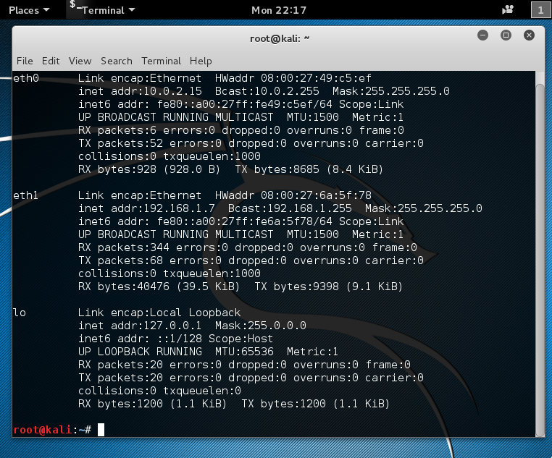Click the lo interface name
Image resolution: width=552 pixels, height=458 pixels.
click(x=20, y=313)
